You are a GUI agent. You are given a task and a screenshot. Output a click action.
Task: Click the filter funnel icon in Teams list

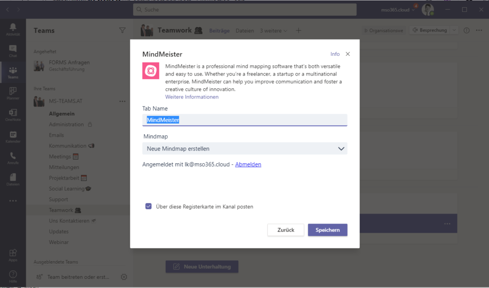point(122,30)
